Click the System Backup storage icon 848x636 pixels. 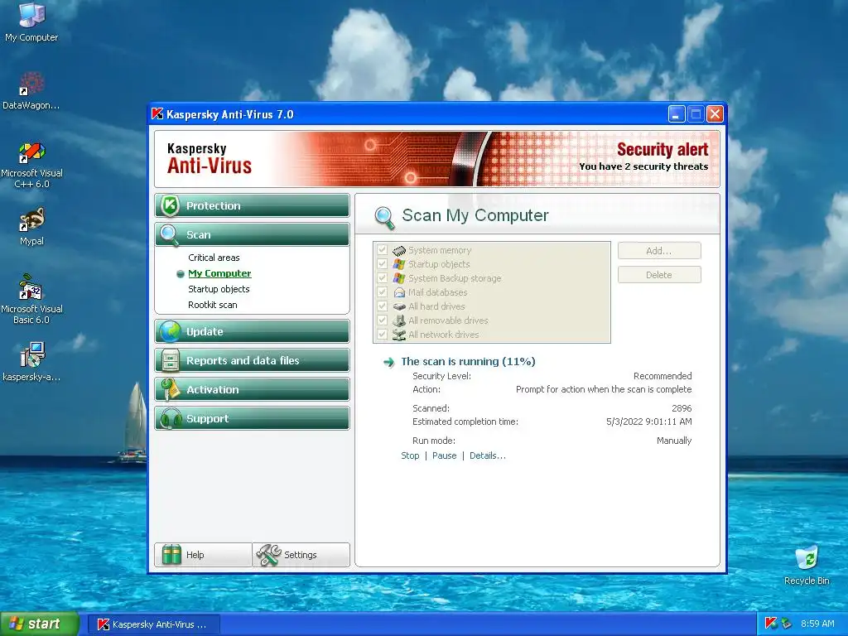399,278
